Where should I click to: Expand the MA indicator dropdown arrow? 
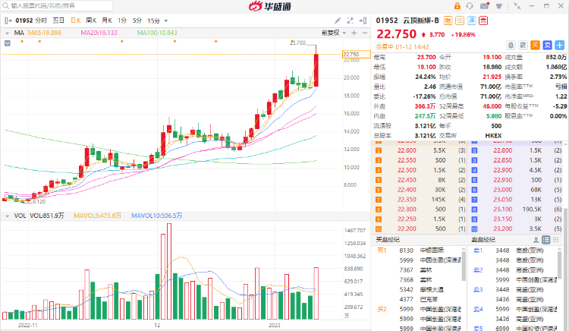pyautogui.click(x=7, y=33)
